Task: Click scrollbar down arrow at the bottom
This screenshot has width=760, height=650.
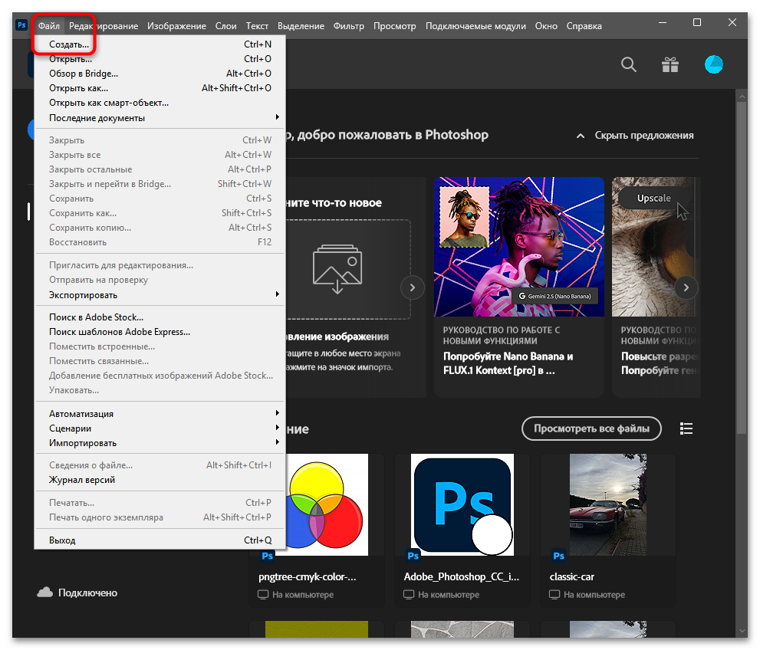Action: coord(742,631)
